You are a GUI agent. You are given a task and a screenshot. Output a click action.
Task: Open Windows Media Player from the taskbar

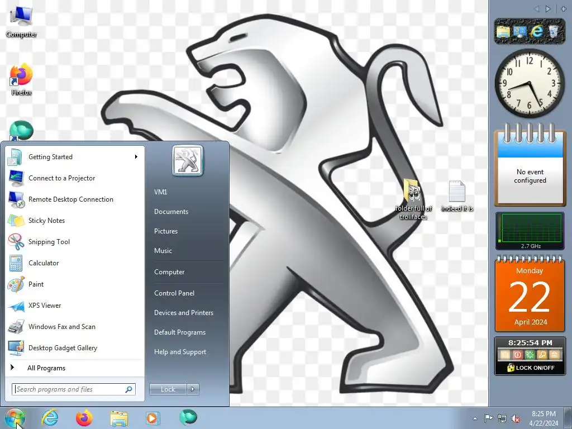(152, 418)
